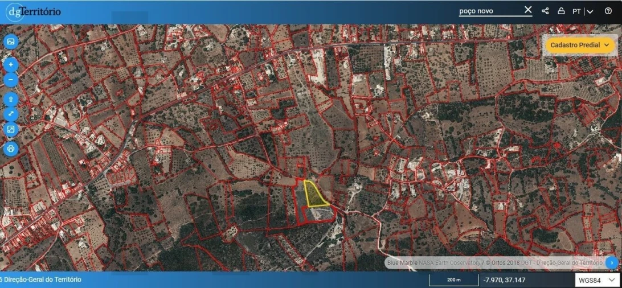The image size is (622, 288).
Task: Open the basemap image selector button
Action: (11, 42)
